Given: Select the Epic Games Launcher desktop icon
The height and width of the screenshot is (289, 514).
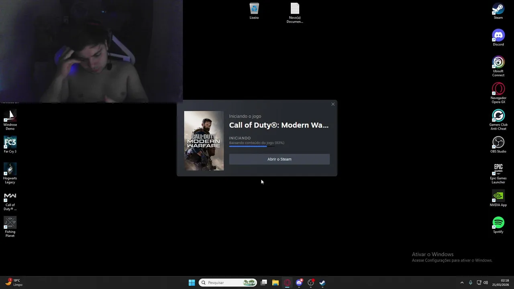Looking at the screenshot, I should tap(498, 174).
